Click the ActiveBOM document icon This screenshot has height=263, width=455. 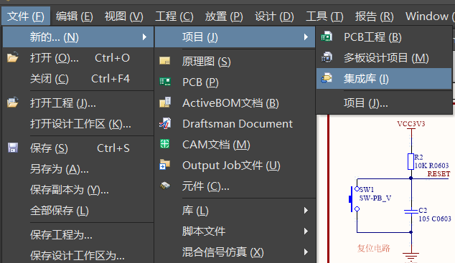point(165,102)
